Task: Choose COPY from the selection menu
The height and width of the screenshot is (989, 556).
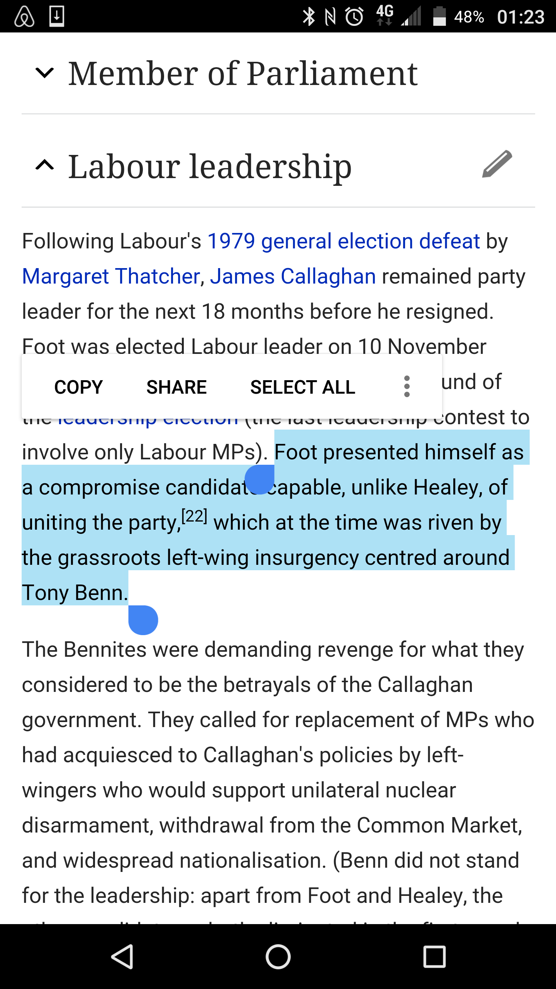Action: [78, 387]
